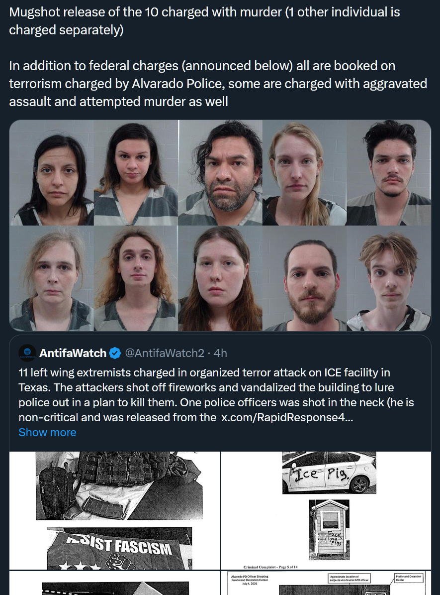Expand quoted post with Show more
440x595 pixels.
click(47, 433)
